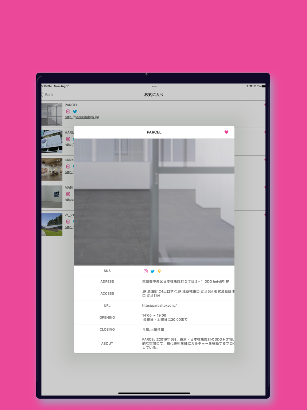
Task: Tap the PARCEL title in popup header
Action: 154,132
